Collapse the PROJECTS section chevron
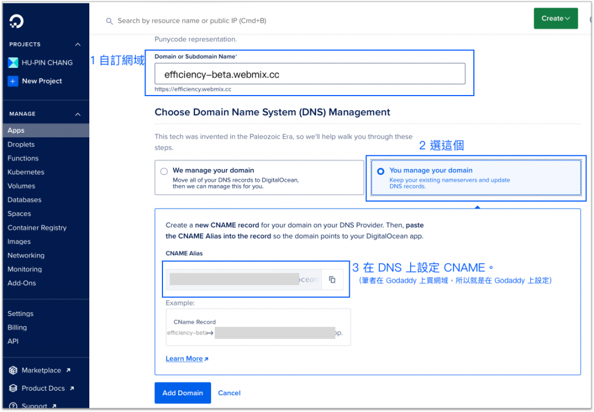The height and width of the screenshot is (412, 594). point(78,44)
